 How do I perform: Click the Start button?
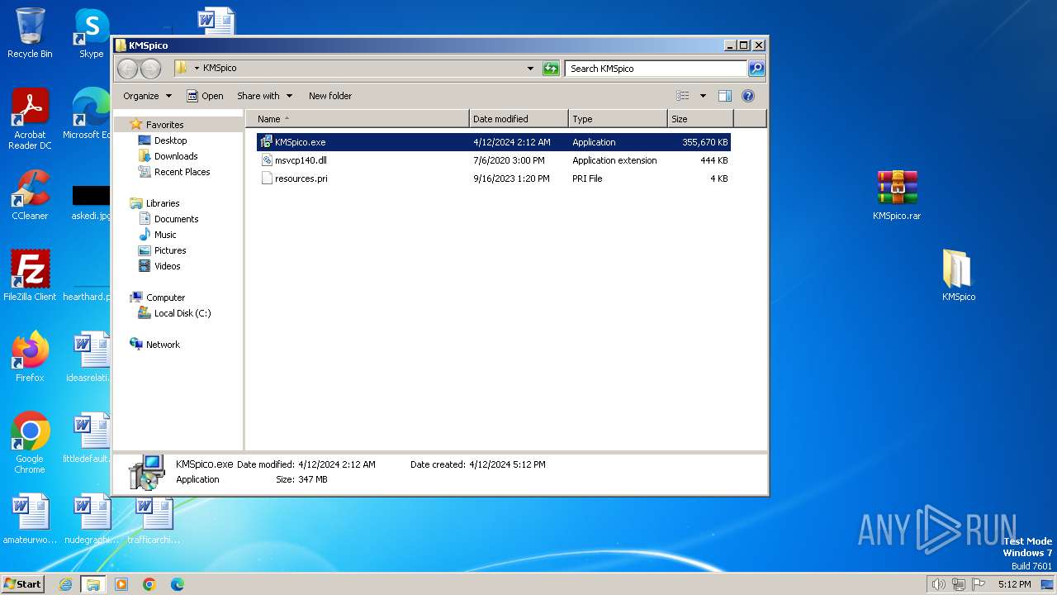(23, 583)
